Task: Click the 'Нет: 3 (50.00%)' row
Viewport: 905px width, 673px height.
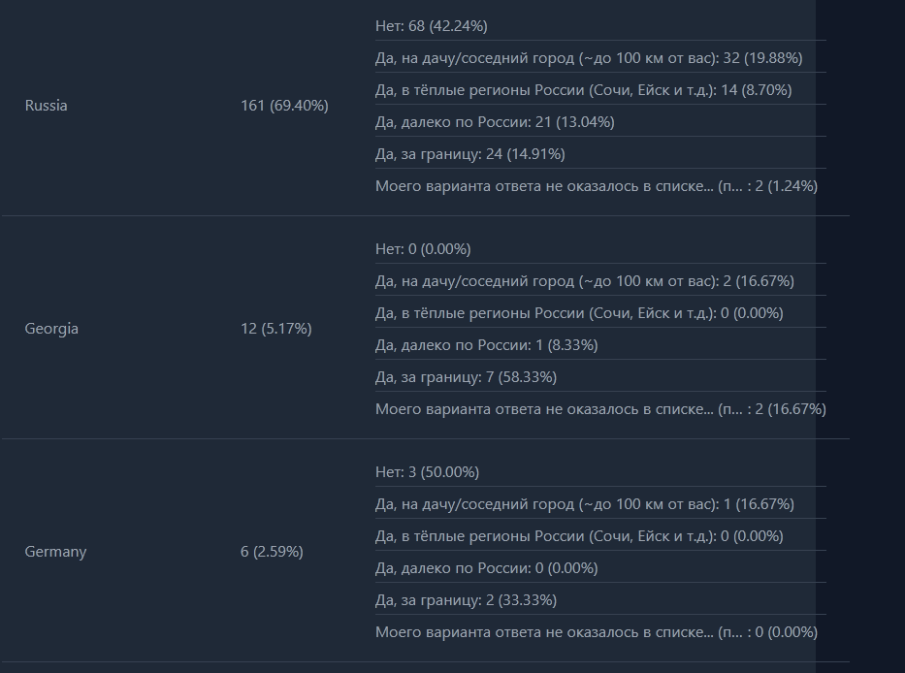Action: [427, 472]
